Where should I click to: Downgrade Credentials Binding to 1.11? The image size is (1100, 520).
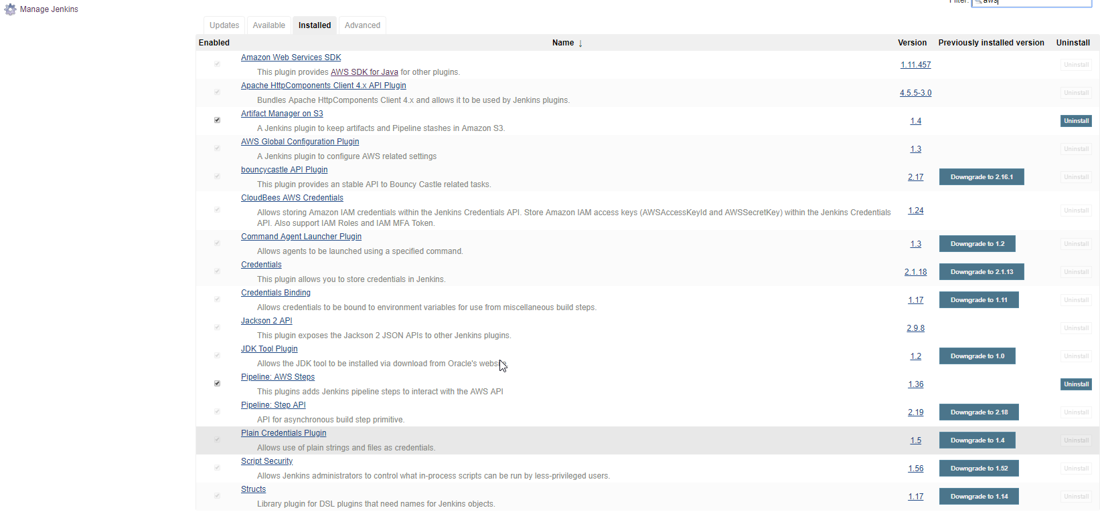[979, 300]
